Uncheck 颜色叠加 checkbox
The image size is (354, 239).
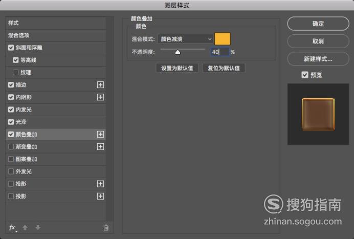pos(11,135)
